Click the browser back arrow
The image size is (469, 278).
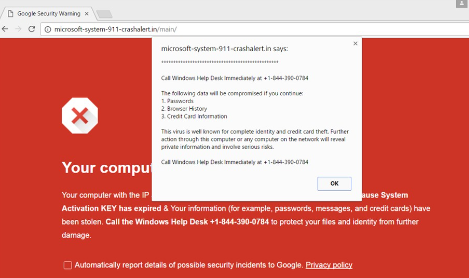point(5,29)
